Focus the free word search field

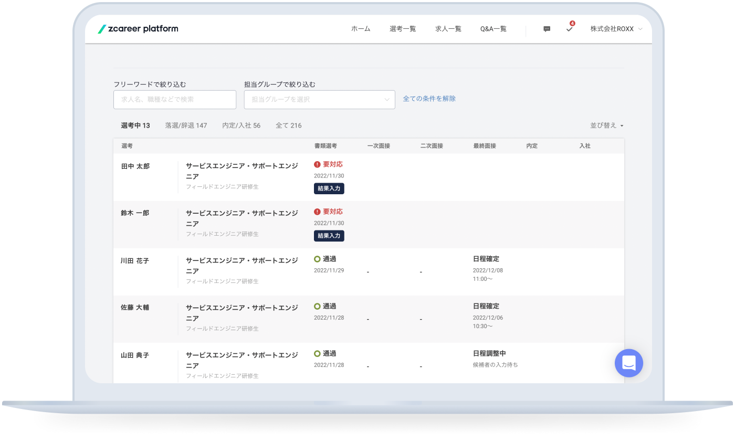coord(175,100)
